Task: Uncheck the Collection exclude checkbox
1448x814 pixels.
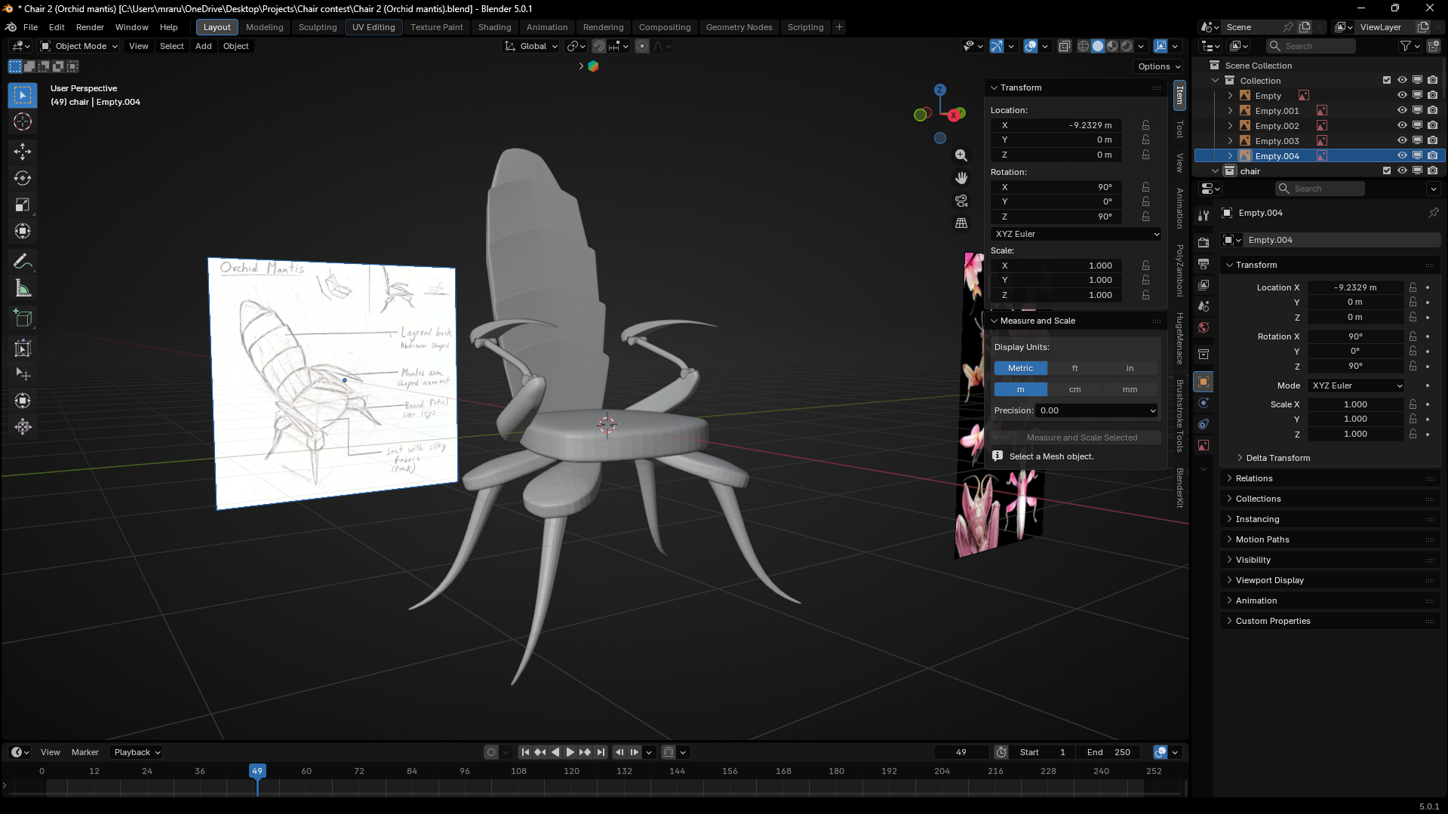Action: pos(1386,80)
